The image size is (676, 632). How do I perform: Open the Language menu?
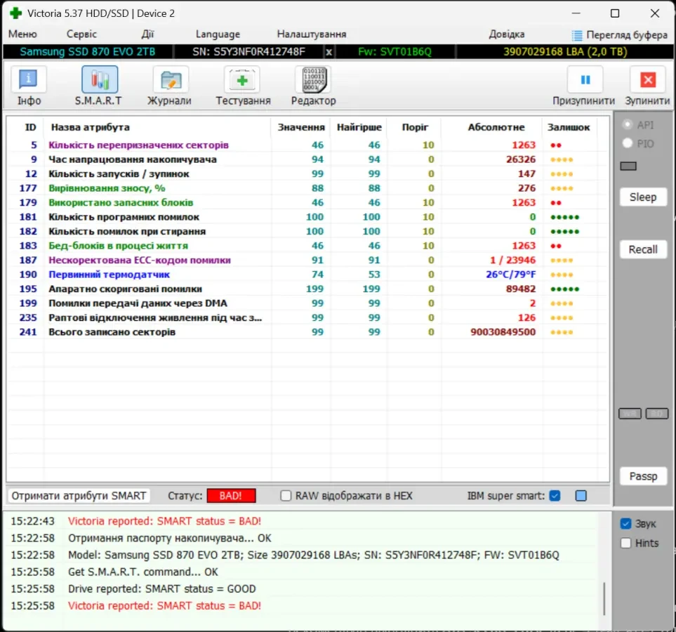(x=218, y=34)
